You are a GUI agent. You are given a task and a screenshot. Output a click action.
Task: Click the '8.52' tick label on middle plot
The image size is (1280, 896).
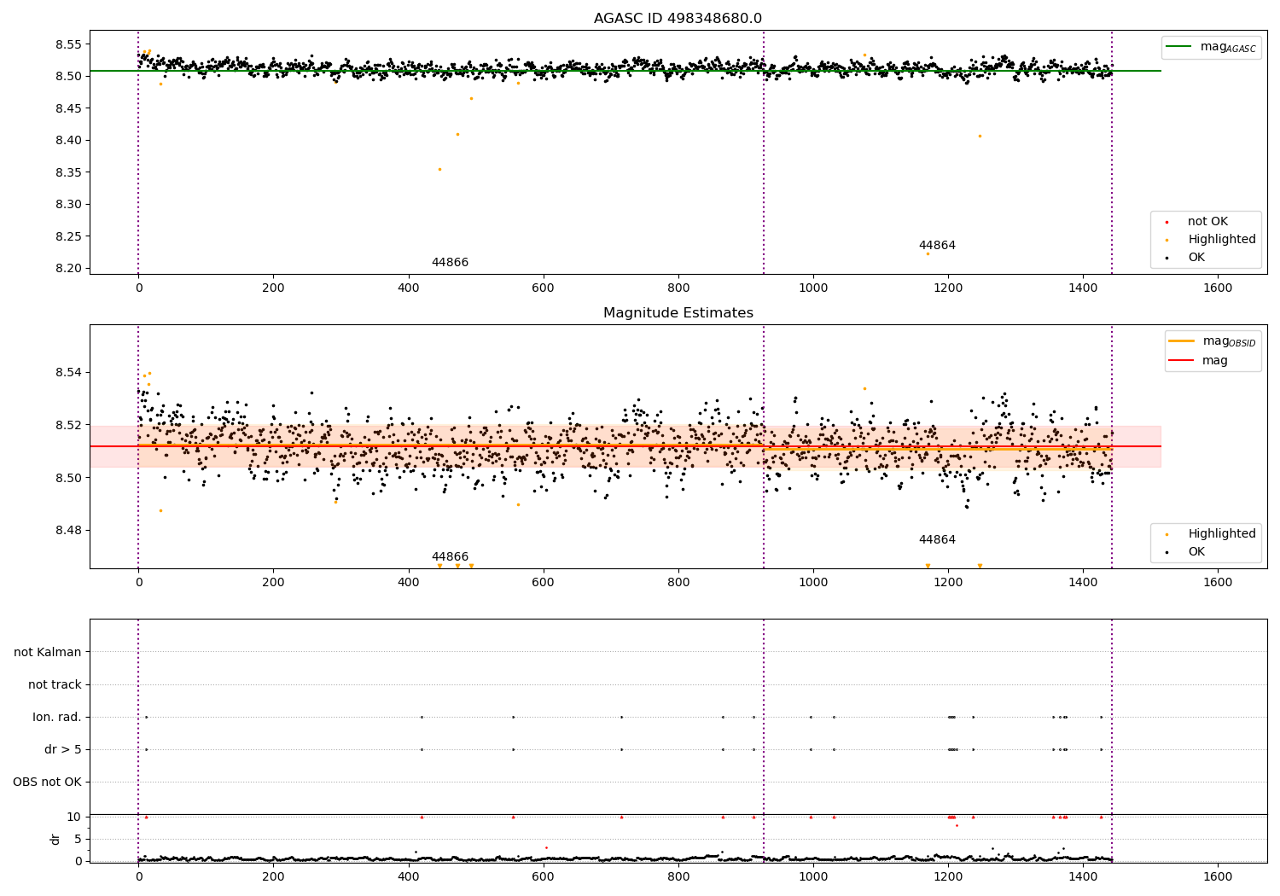(67, 426)
